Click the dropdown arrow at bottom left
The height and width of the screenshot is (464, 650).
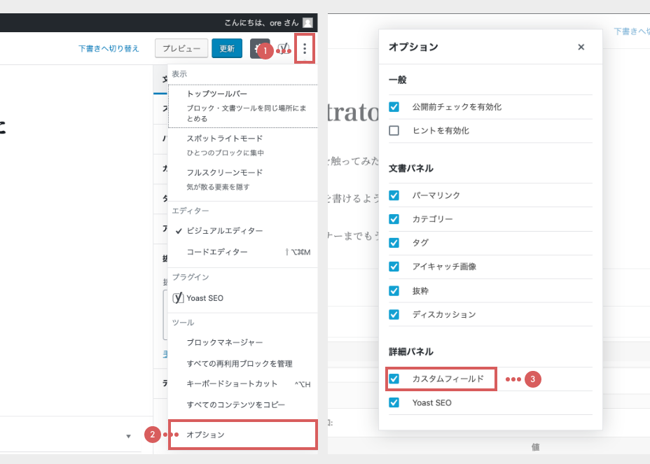coord(128,437)
